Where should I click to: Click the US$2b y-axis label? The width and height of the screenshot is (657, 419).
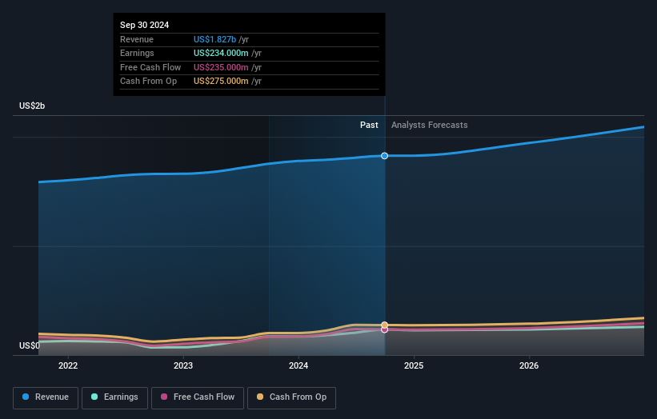click(x=32, y=106)
